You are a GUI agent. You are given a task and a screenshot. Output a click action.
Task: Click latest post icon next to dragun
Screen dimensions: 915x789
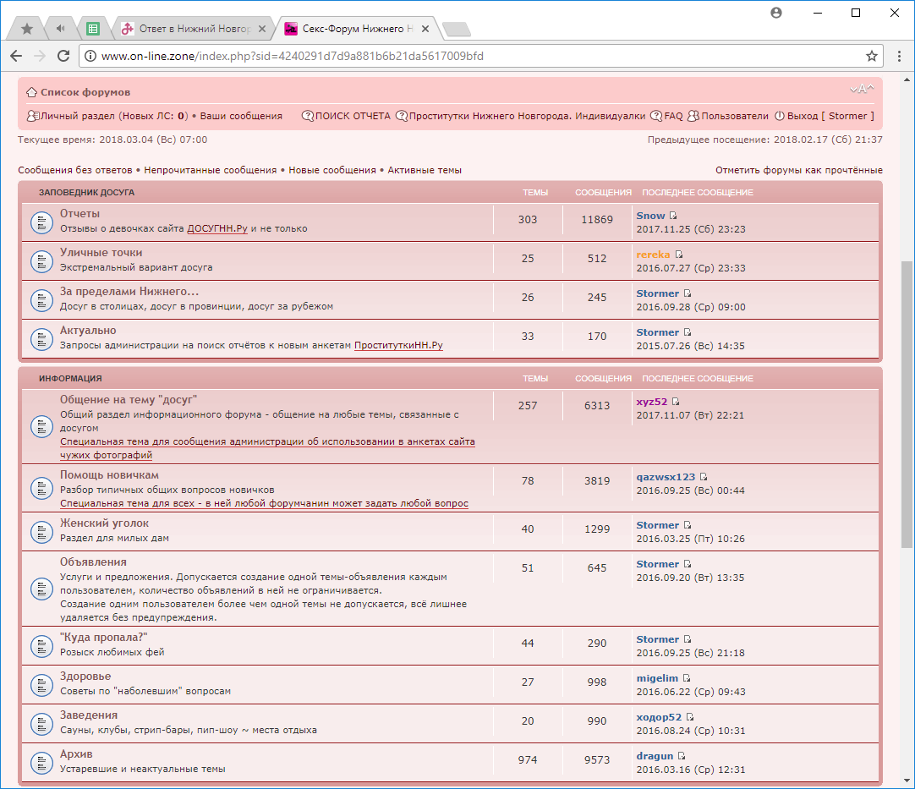coord(682,756)
